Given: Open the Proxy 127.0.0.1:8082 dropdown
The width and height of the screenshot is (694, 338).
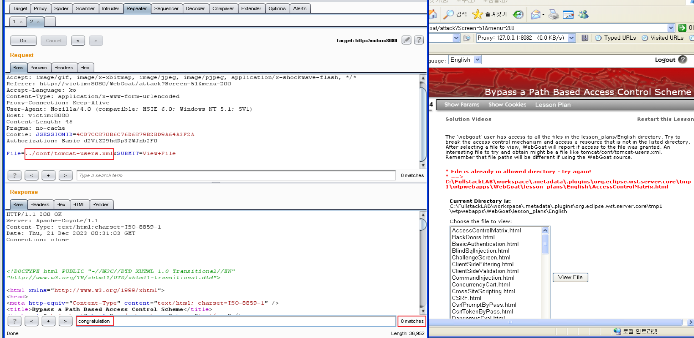Looking at the screenshot, I should [x=571, y=38].
